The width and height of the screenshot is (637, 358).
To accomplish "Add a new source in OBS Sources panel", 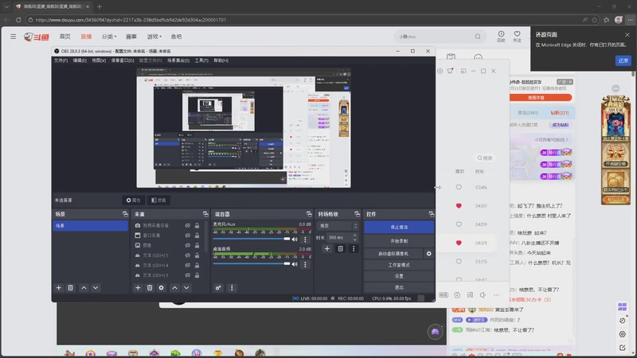I will 138,288.
